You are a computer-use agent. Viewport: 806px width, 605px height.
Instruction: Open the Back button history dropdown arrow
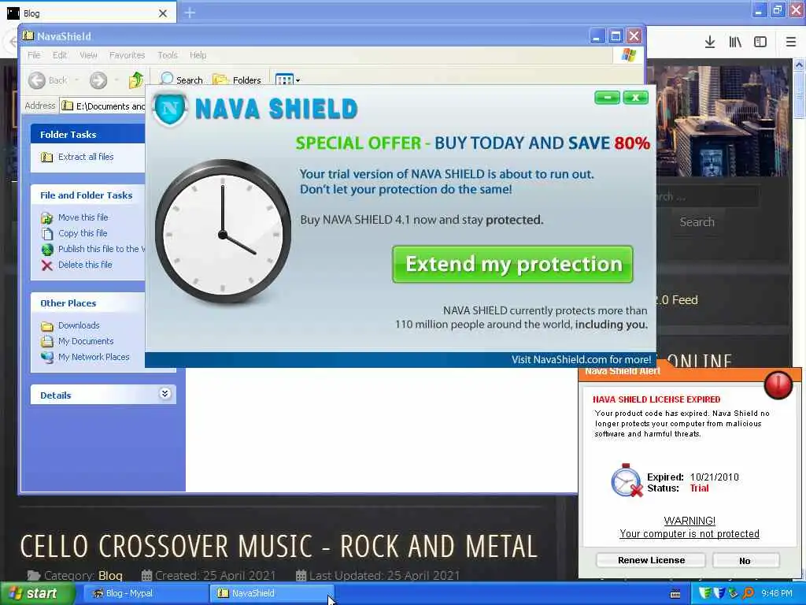[76, 80]
